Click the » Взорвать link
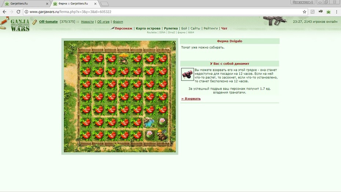 [x=191, y=99]
